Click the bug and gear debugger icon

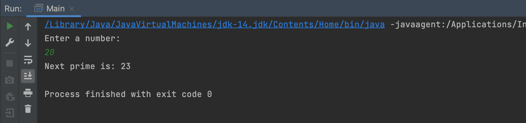pyautogui.click(x=10, y=96)
